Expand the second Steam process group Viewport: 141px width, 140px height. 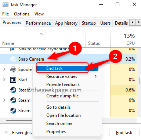(4, 100)
